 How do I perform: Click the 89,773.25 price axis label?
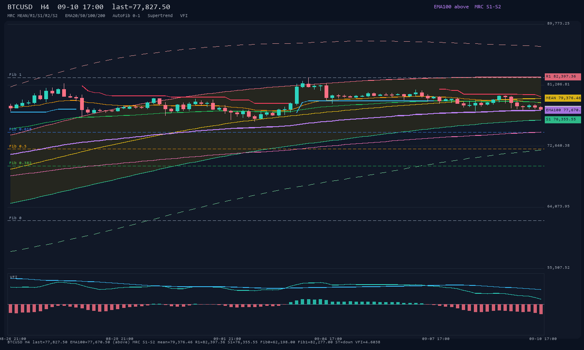(x=559, y=23)
